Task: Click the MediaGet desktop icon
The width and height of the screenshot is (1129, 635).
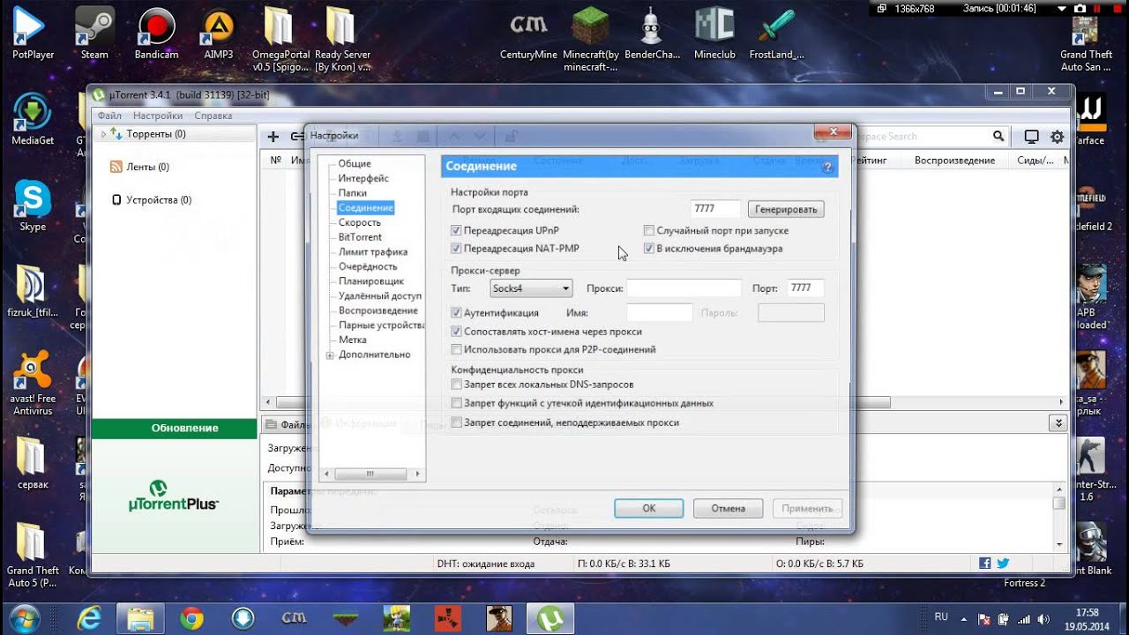Action: [x=33, y=119]
